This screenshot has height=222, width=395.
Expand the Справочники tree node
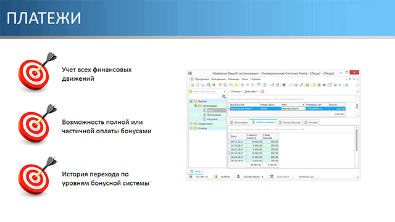tap(191, 124)
